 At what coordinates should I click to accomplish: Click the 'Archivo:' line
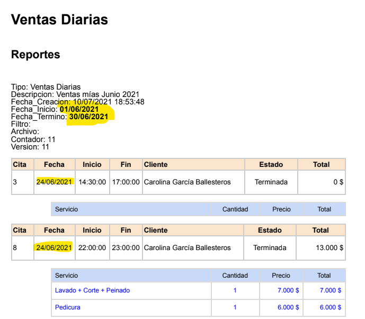point(25,131)
